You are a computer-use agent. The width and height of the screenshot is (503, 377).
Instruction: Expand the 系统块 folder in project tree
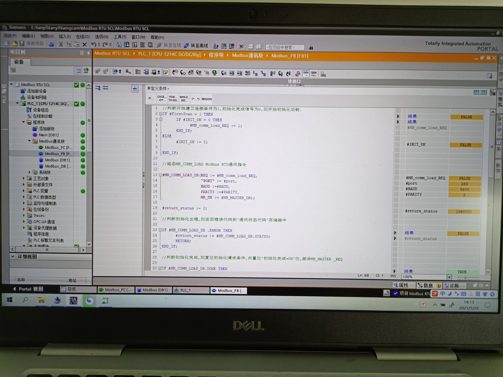tap(30, 172)
